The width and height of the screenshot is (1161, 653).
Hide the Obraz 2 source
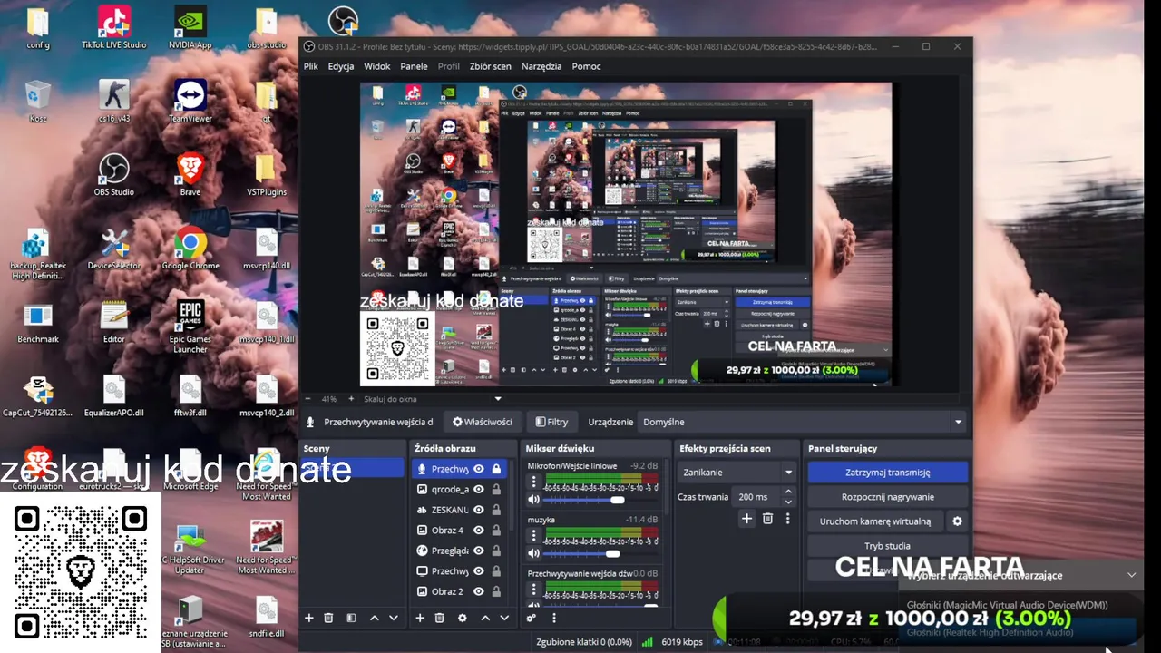[x=479, y=591]
